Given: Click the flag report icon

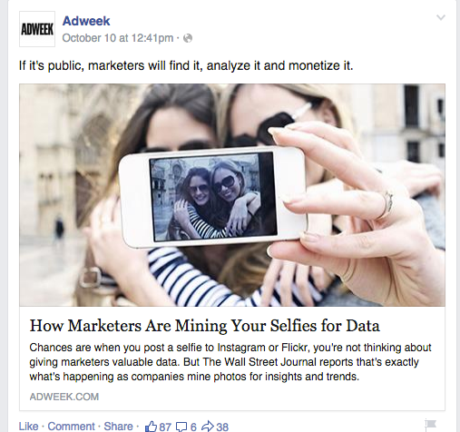Looking at the screenshot, I should pos(431,426).
